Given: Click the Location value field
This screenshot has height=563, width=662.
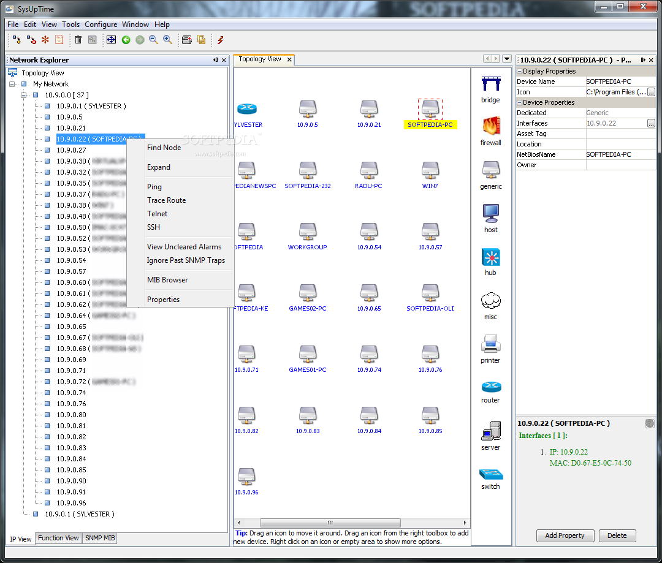Looking at the screenshot, I should point(620,144).
